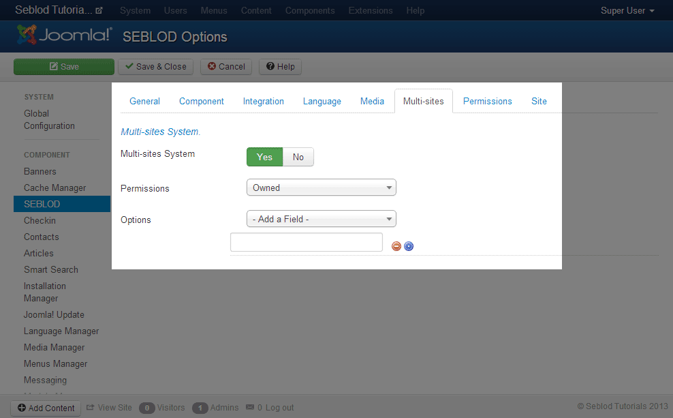Open Smart Search in sidebar

[x=51, y=269]
